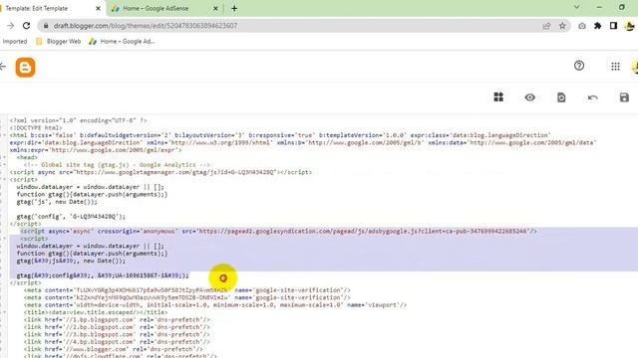638x358 pixels.
Task: Toggle the browser side panel icon
Action: coord(613,26)
